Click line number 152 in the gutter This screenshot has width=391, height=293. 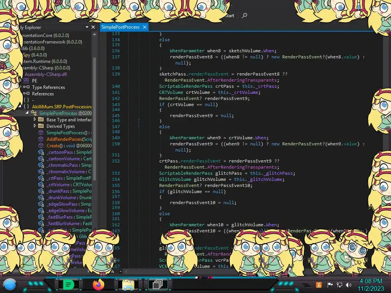[x=116, y=161]
